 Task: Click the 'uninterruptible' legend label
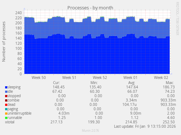coord(19,114)
